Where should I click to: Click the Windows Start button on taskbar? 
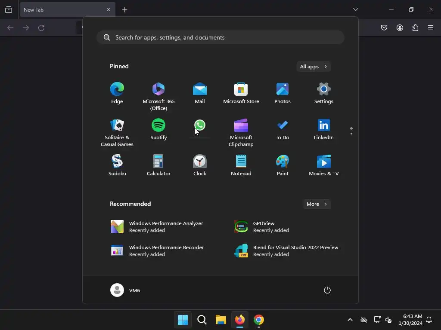pos(183,320)
